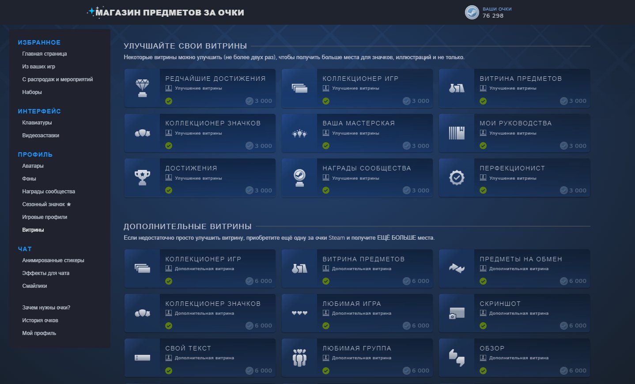This screenshot has height=384, width=635.
Task: Select Витрины in the profile sidebar section
Action: pyautogui.click(x=33, y=230)
